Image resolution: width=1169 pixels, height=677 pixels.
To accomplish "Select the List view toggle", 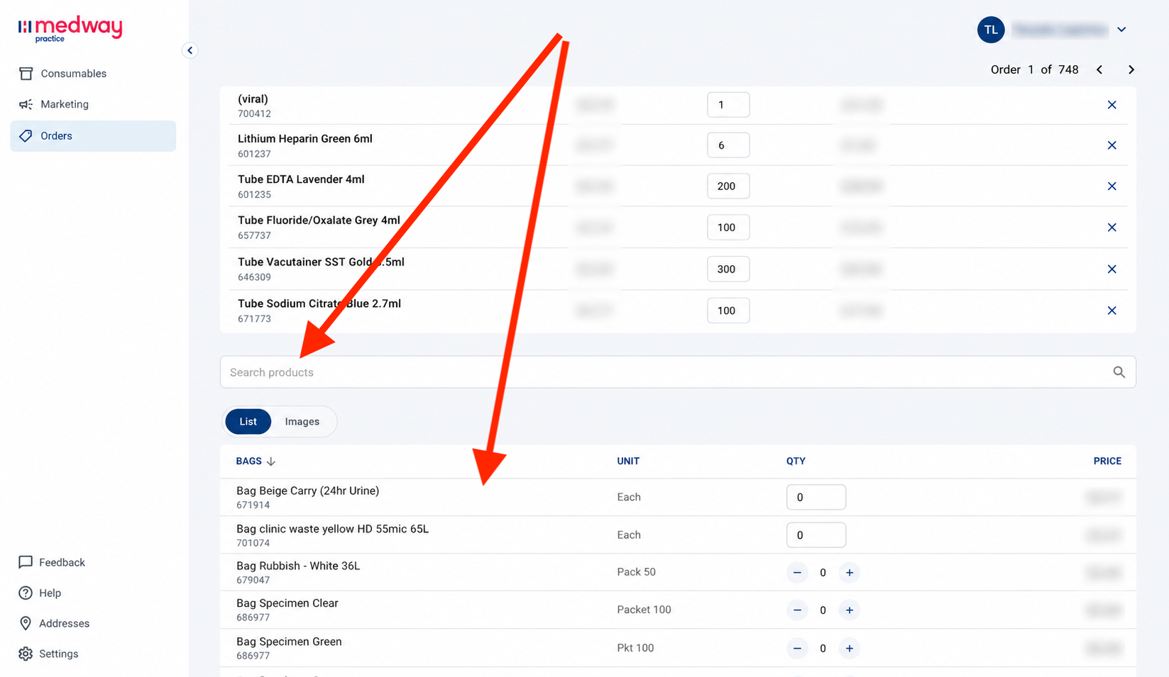I will click(x=248, y=422).
